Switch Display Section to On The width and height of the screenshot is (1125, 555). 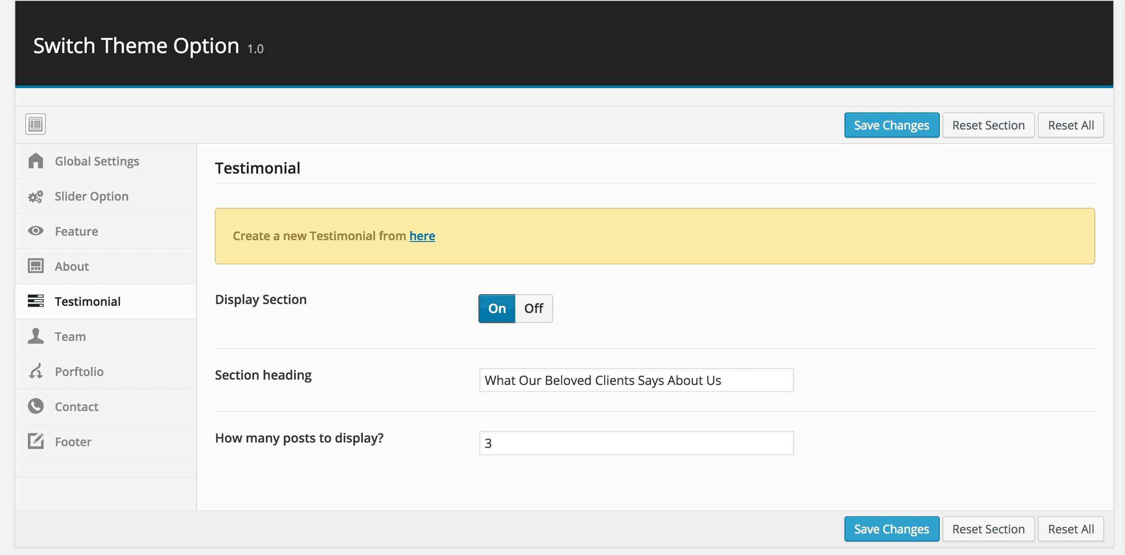point(497,309)
